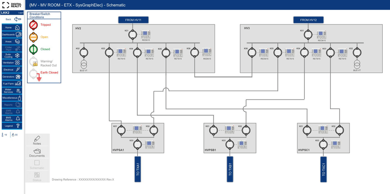The image size is (390, 194).
Task: Open HV2 K06 RED615 relay panel
Action: 207,52
